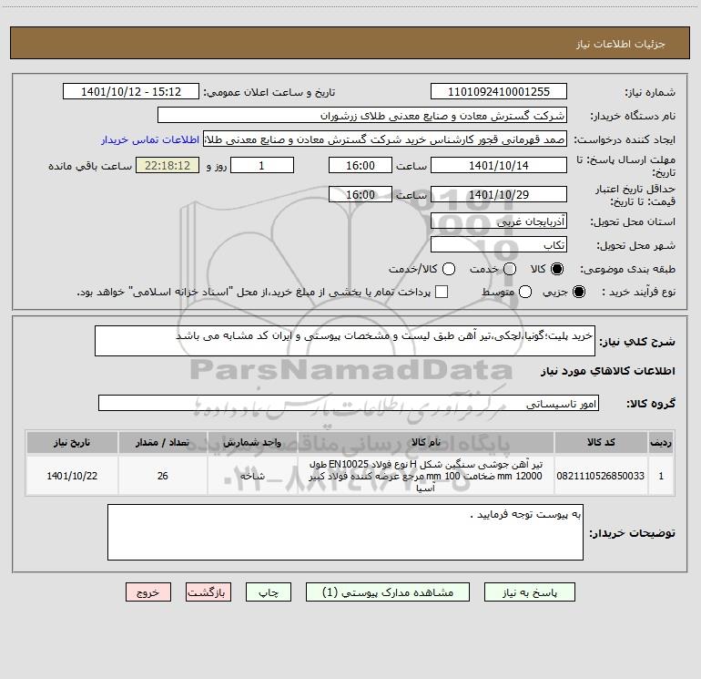Image resolution: width=701 pixels, height=679 pixels.
Task: Click the استان محل تحویل field
Action: point(499,221)
